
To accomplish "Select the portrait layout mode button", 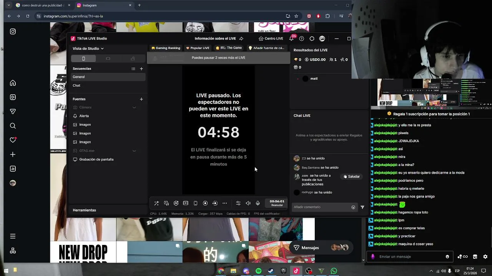I will 83,58.
